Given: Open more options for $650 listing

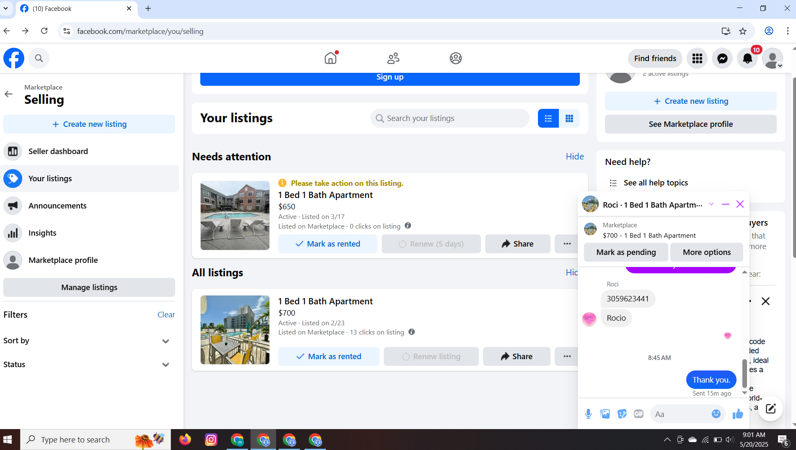Looking at the screenshot, I should 567,244.
